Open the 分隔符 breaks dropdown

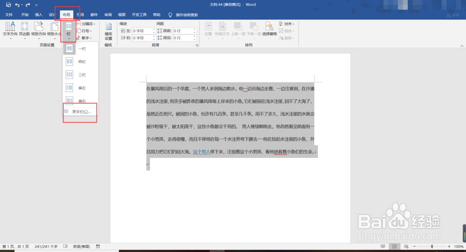86,24
